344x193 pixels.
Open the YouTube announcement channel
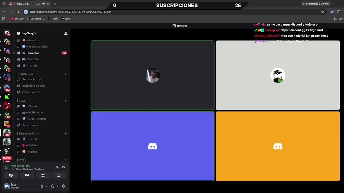pyautogui.click(x=42, y=59)
